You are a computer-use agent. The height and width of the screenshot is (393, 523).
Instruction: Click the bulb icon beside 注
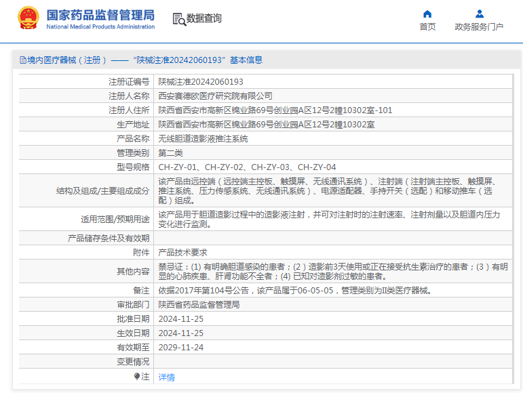(137, 376)
